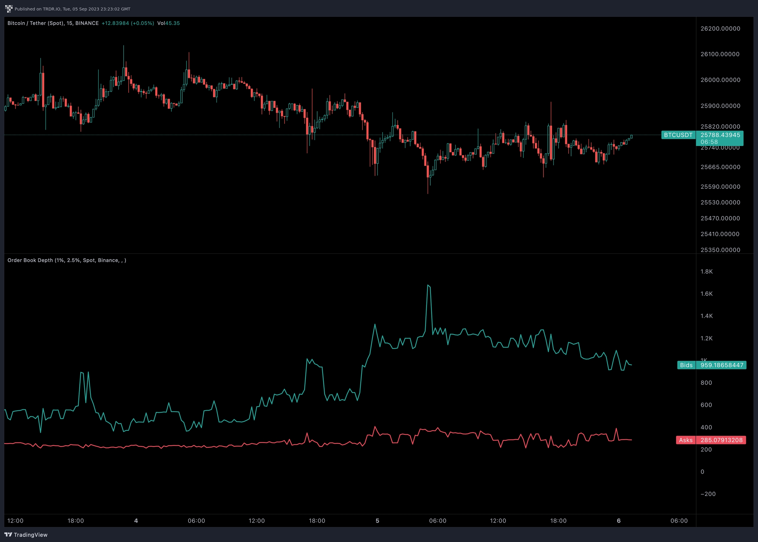The height and width of the screenshot is (542, 758).
Task: Click the red Asks series label
Action: pos(686,440)
